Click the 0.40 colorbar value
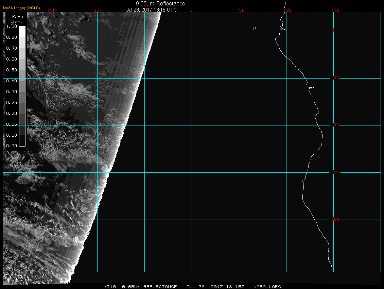Image resolution: width=384 pixels, height=289 pixels. coord(12,81)
